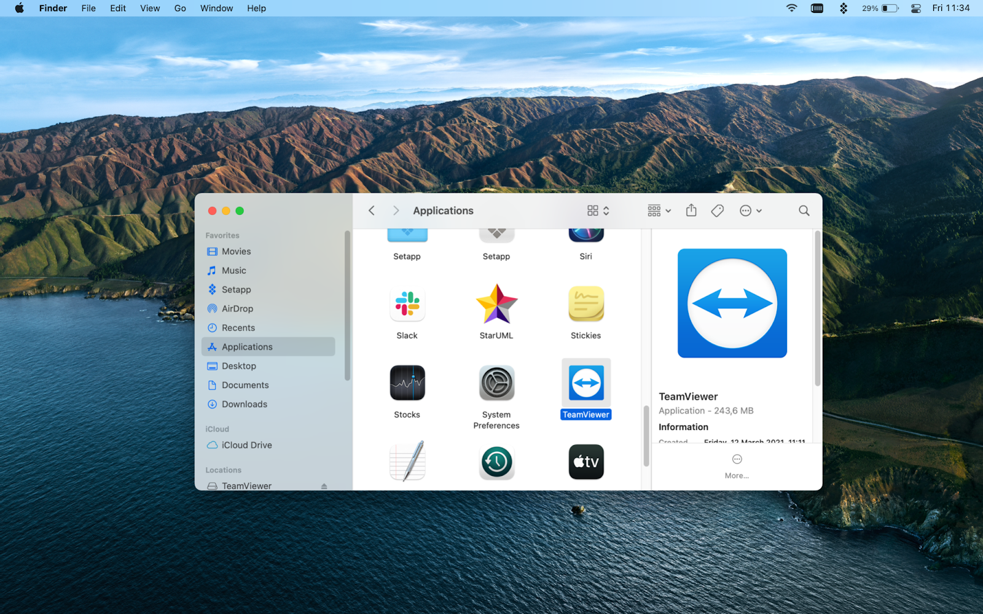Open Finder search magnifier

point(804,211)
